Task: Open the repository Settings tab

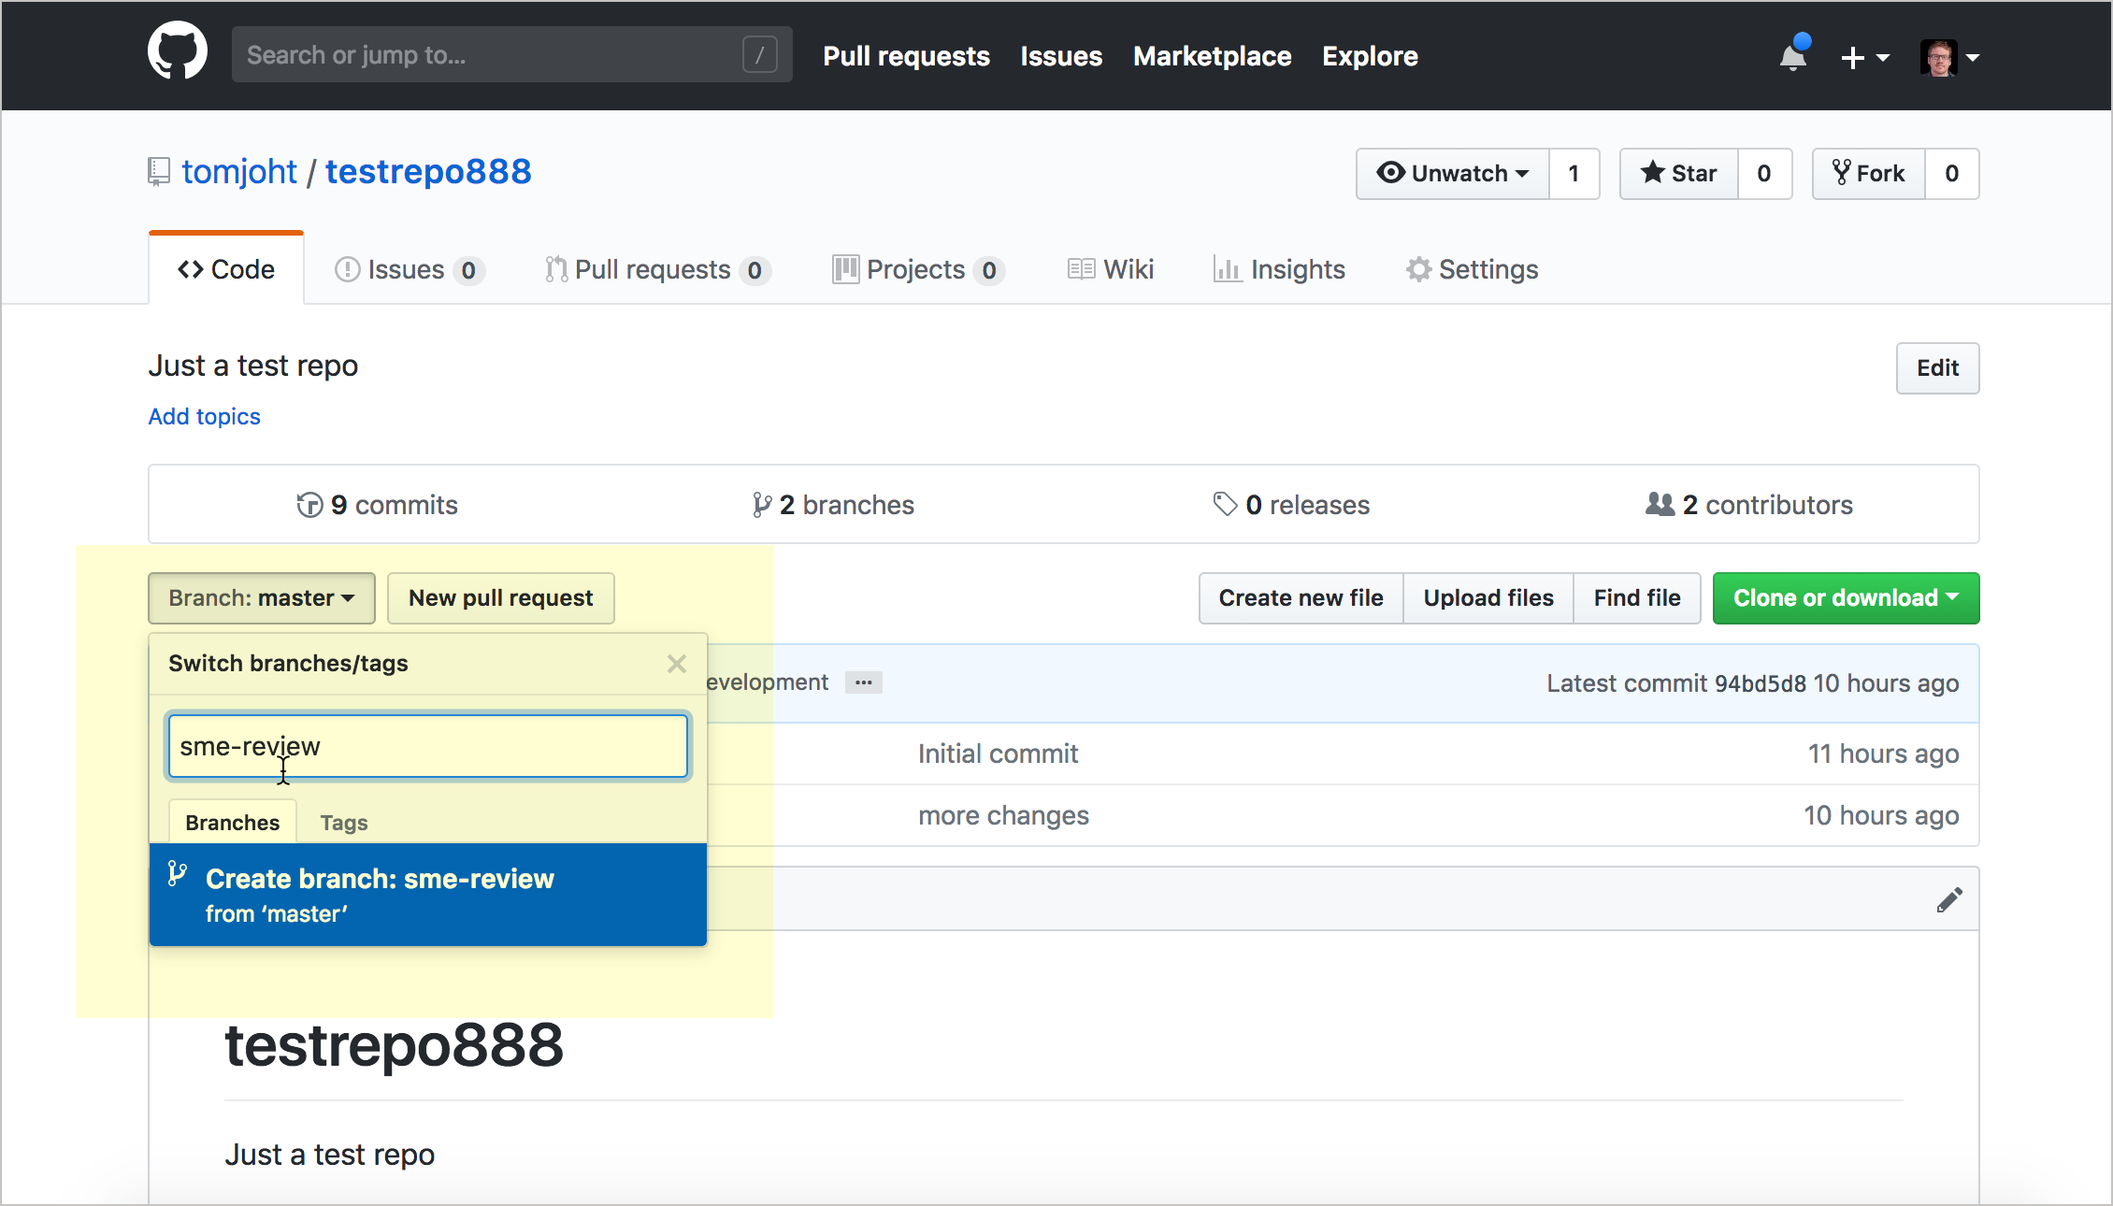Action: coord(1473,269)
